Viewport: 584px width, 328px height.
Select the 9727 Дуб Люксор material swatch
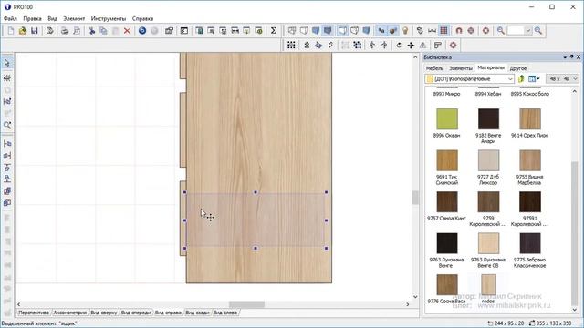point(488,160)
